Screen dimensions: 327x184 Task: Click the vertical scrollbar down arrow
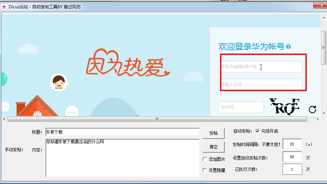[x=324, y=113]
